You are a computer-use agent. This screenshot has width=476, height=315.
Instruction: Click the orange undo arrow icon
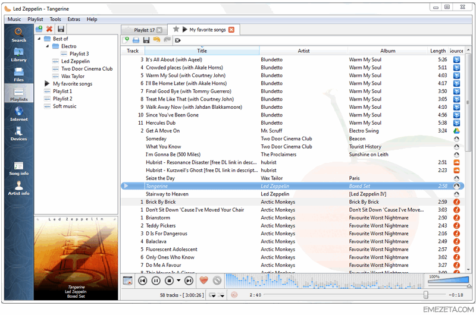[x=156, y=40]
